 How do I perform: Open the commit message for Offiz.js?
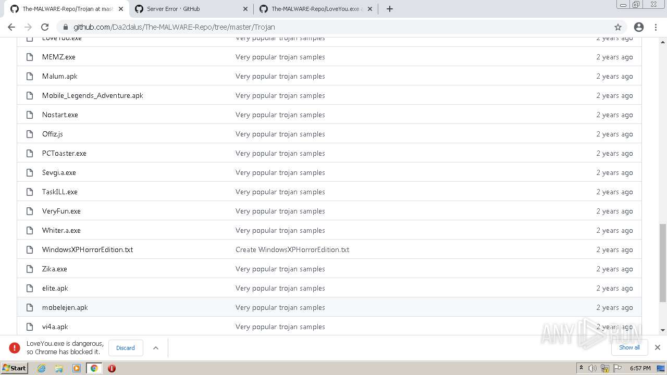280,134
